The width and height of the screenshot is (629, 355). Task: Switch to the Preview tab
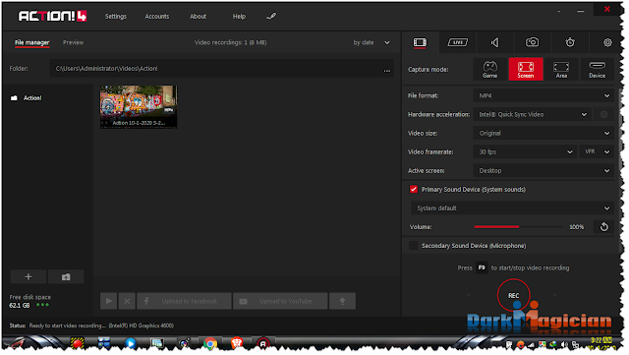coord(73,42)
